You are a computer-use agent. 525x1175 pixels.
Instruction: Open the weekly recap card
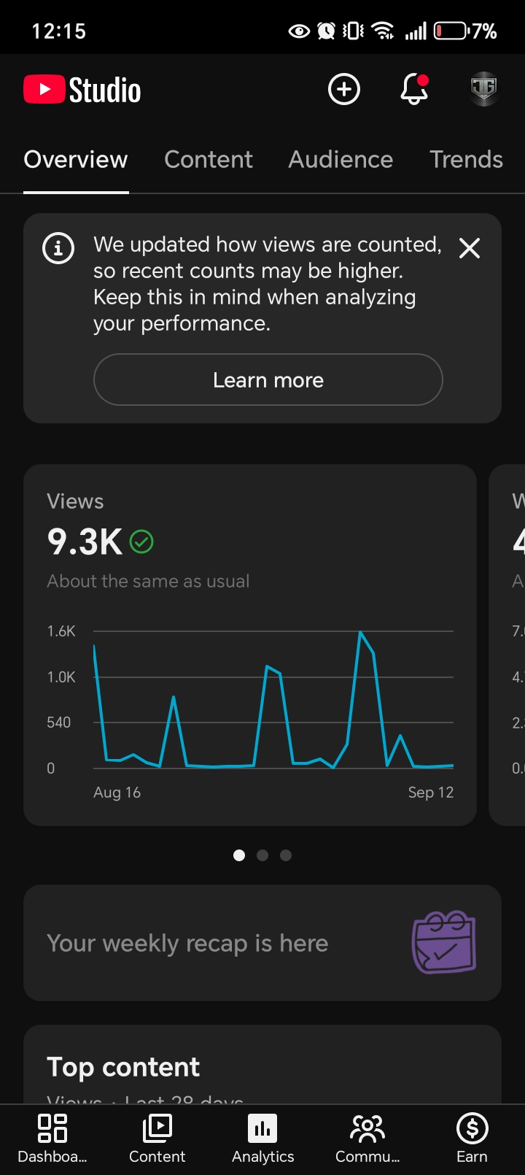coord(262,943)
